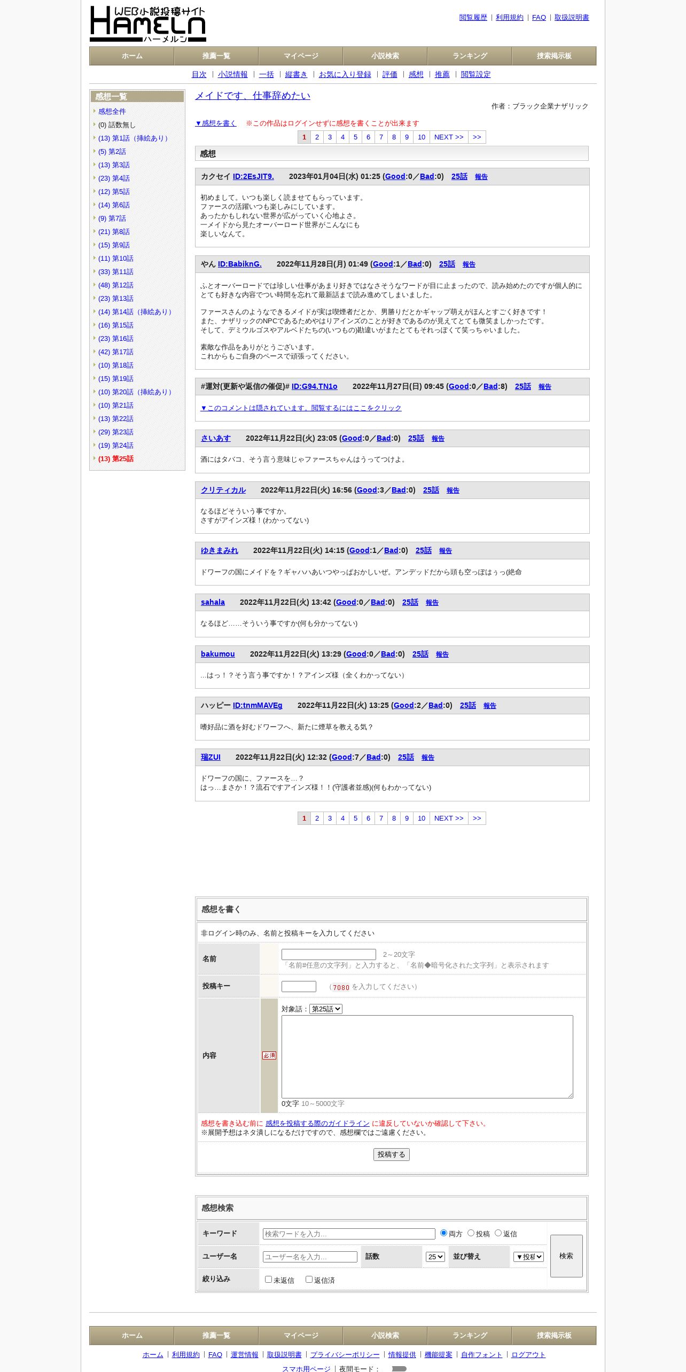Open the 目次 sub-navigation link
The width and height of the screenshot is (686, 1372).
(x=199, y=74)
